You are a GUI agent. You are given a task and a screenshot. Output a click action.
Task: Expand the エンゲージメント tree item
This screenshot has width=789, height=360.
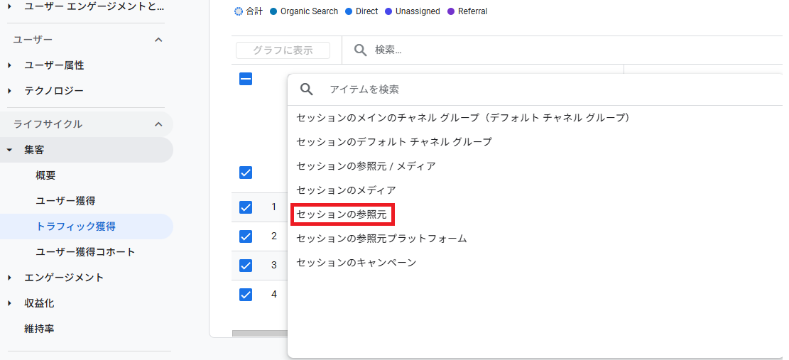coord(9,278)
